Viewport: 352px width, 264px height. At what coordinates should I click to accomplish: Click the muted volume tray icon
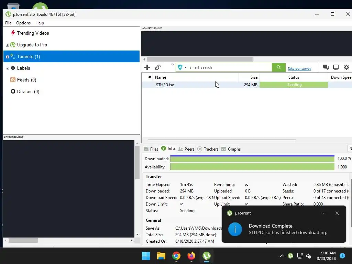pyautogui.click(x=309, y=256)
